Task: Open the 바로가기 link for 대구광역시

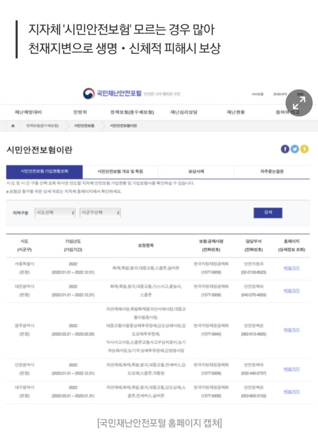Action: pos(291,391)
